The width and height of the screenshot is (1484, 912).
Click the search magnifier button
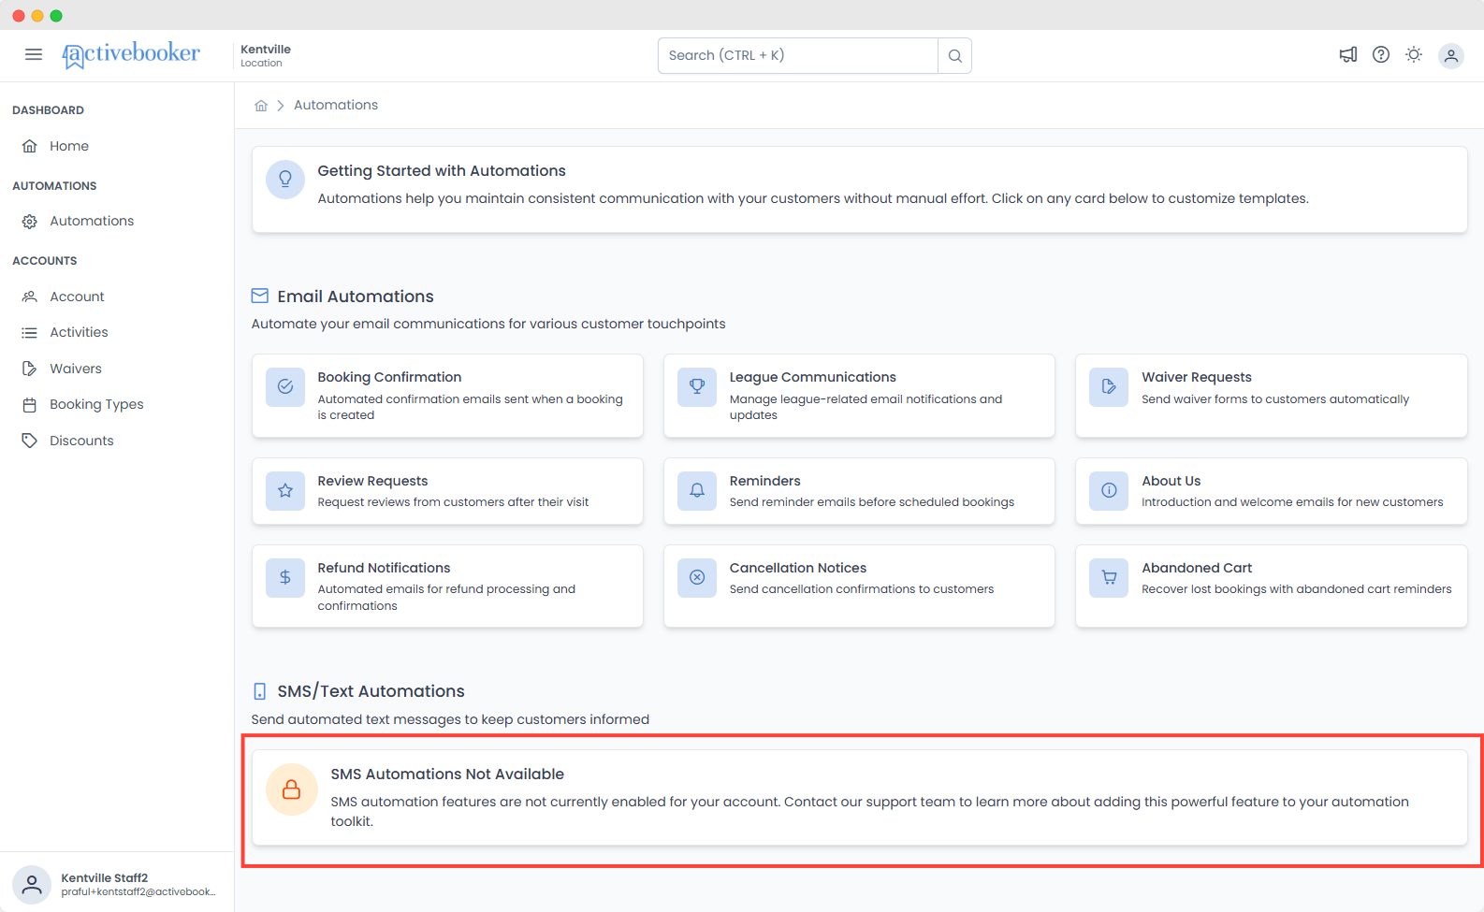point(954,56)
